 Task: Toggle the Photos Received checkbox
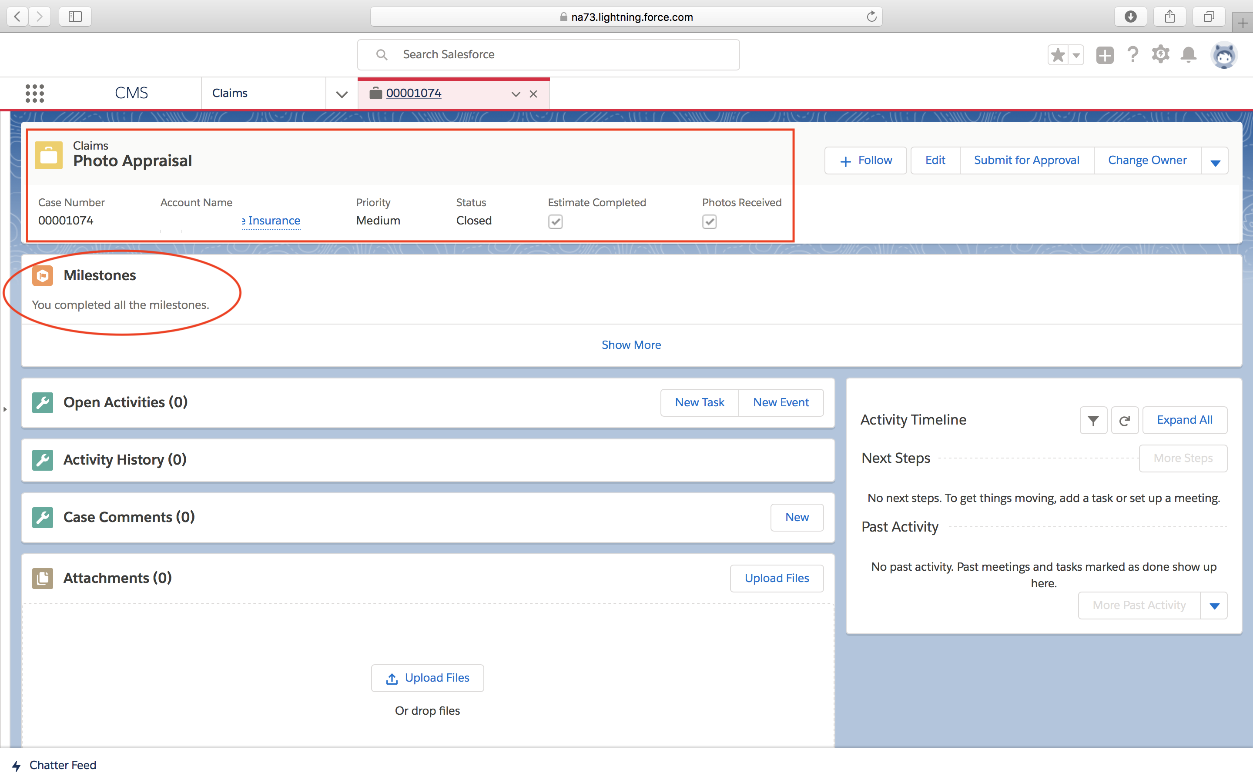tap(709, 222)
